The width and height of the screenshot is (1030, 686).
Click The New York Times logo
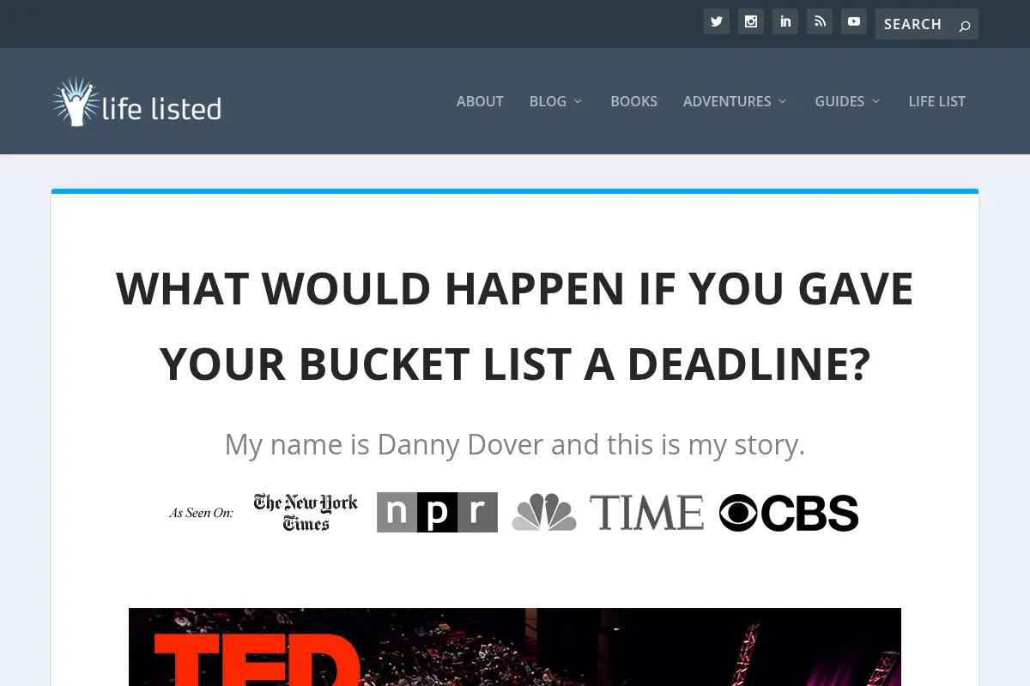click(306, 513)
